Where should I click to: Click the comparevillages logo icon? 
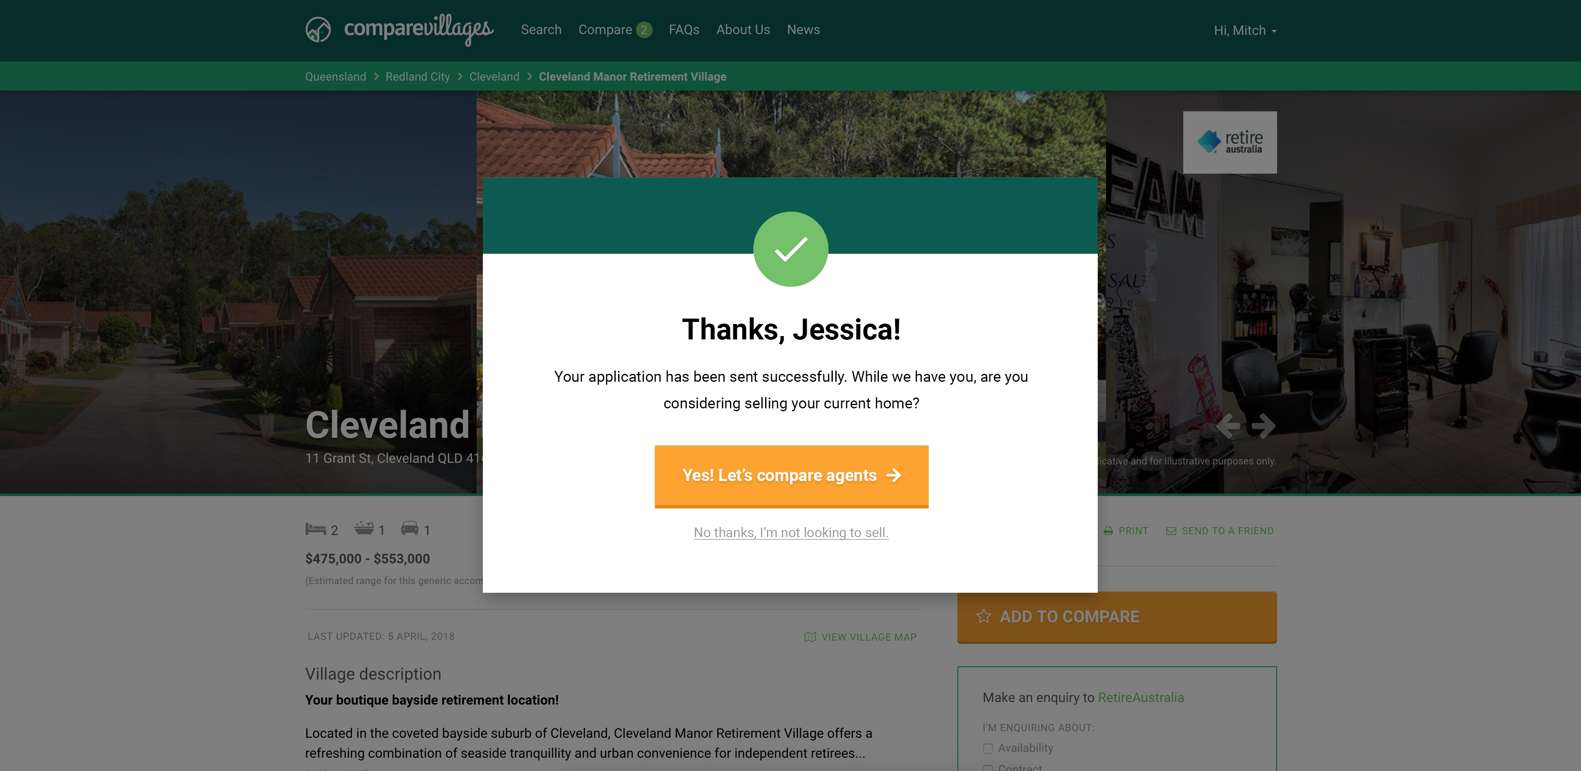coord(318,29)
